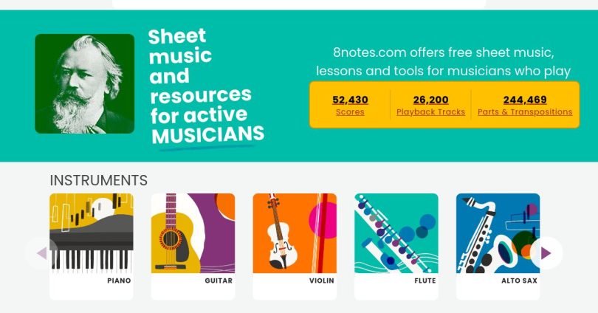Click the Brahms portrait image
The width and height of the screenshot is (598, 313).
[x=85, y=83]
